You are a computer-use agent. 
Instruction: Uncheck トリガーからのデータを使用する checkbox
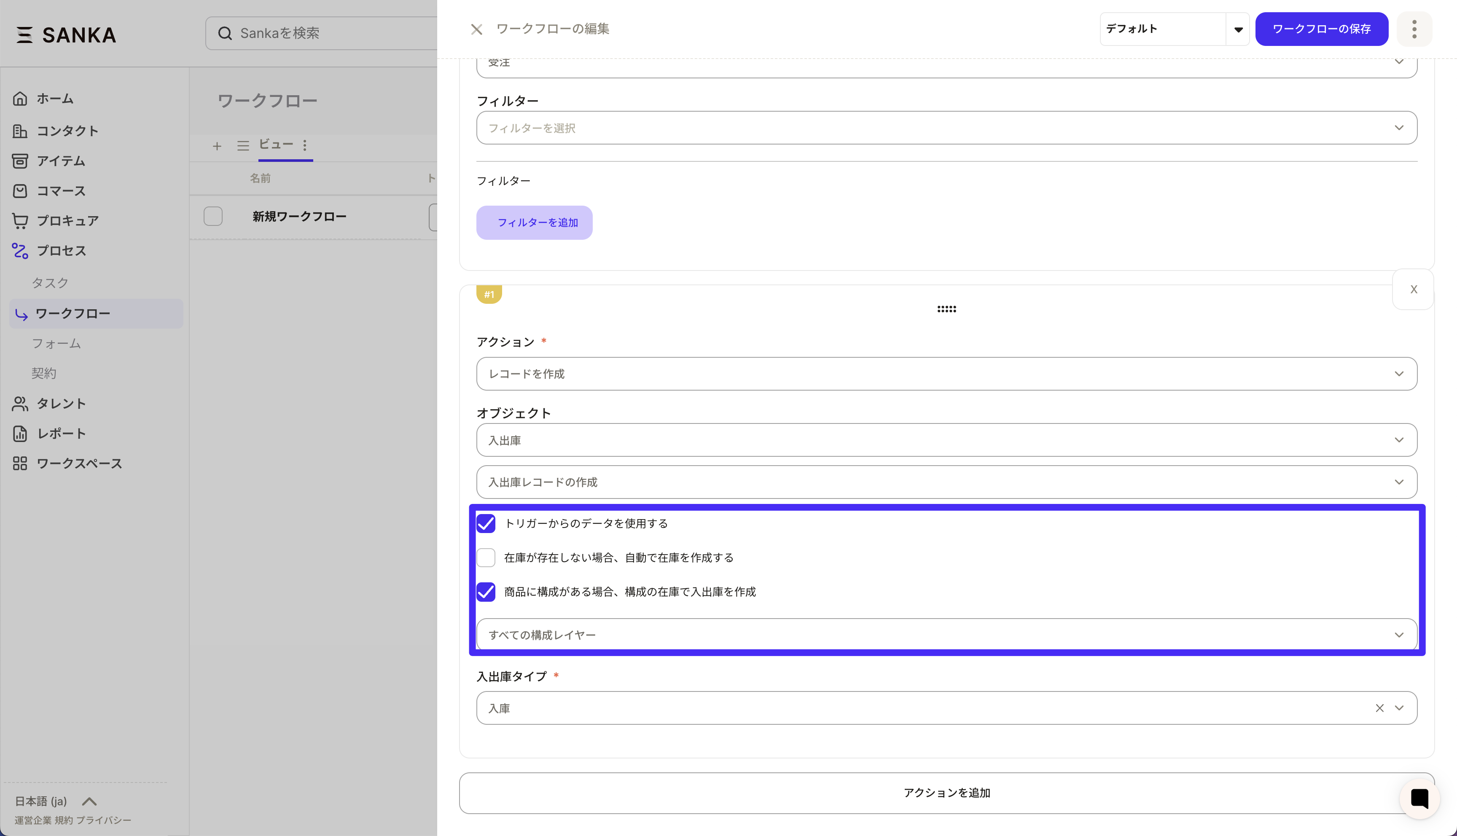(486, 523)
